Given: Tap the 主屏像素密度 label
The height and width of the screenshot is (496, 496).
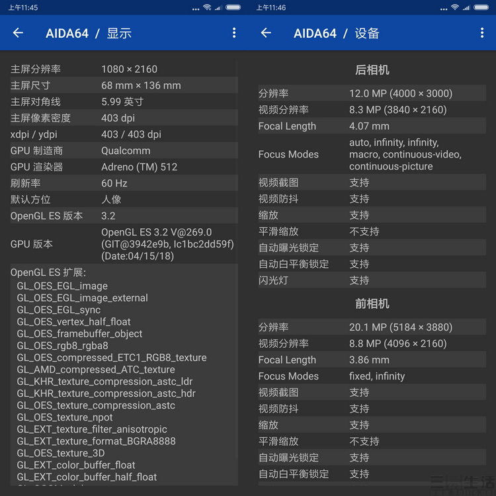Looking at the screenshot, I should (40, 118).
